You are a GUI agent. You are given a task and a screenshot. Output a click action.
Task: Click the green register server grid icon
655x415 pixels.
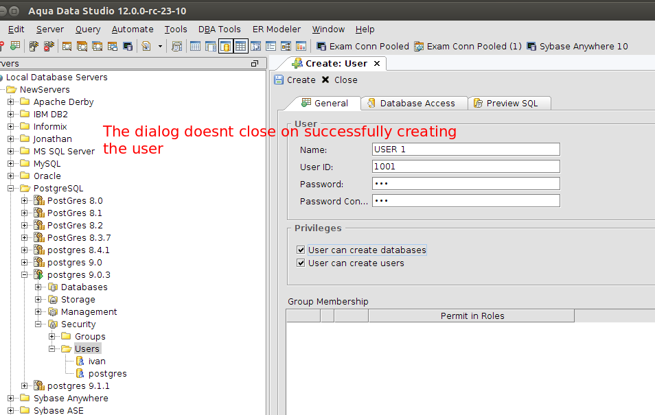tap(15, 46)
